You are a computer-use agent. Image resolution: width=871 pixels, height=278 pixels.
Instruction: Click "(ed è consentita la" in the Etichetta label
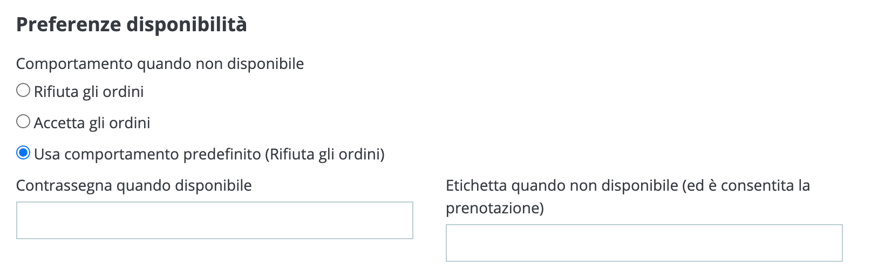746,185
